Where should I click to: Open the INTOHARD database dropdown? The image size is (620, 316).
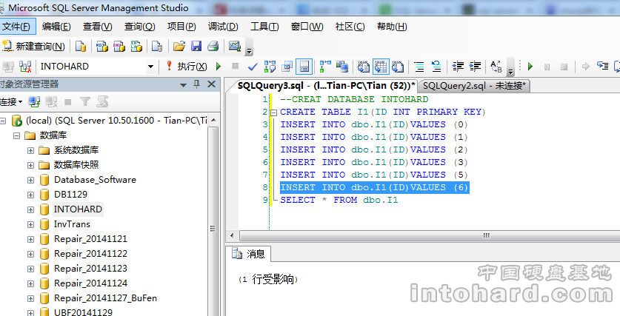[150, 67]
